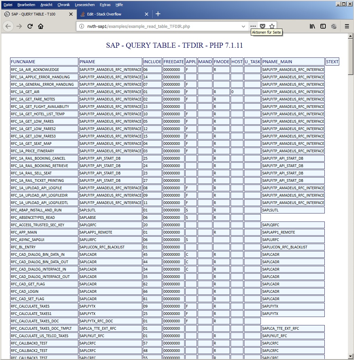Screen dimensions: 354x360
Task: Click the PNAME_MAIN column header
Action: coord(293,62)
